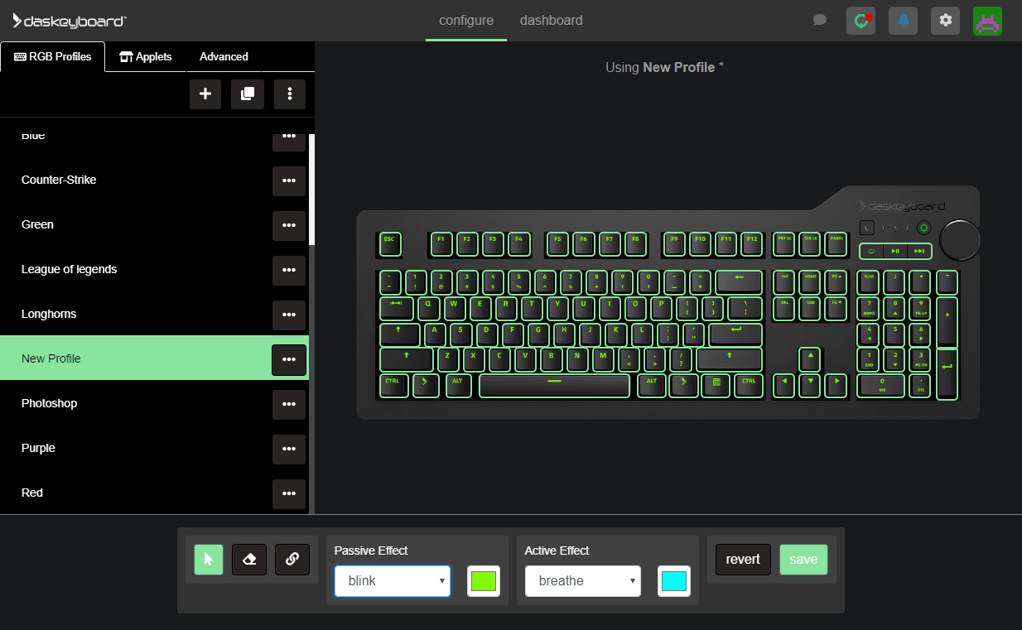Viewport: 1022px width, 630px height.
Task: Open the Active Effect dropdown showing breathe
Action: (583, 581)
